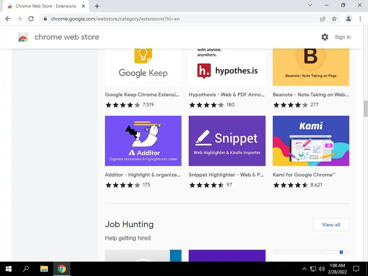Reload the Chrome Web Store page

click(31, 19)
